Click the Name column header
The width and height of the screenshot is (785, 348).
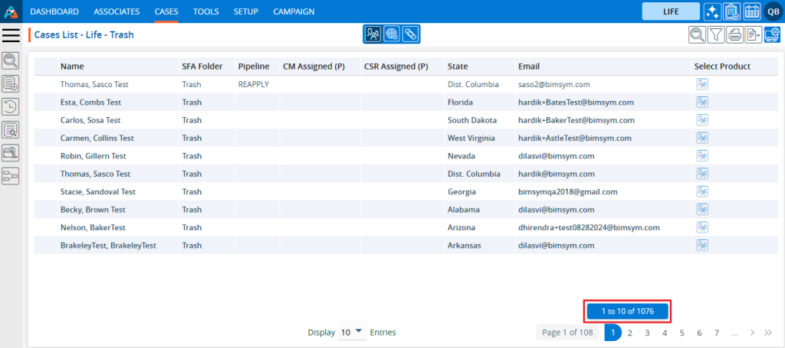coord(72,67)
